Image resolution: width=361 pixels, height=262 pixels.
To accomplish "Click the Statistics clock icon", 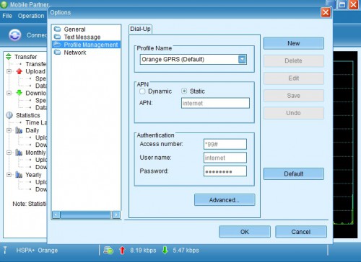I will [x=9, y=115].
